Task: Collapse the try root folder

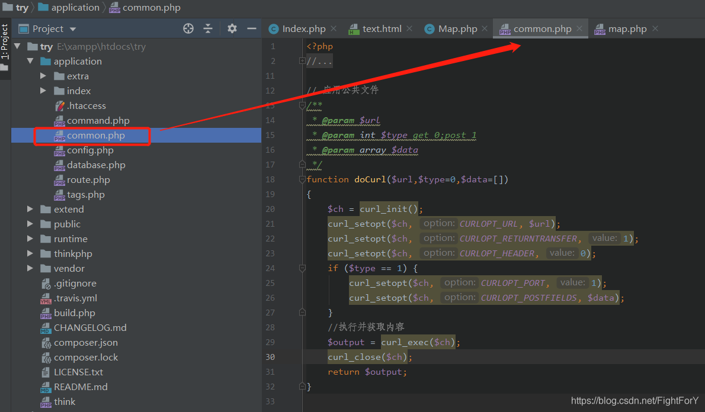Action: [18, 46]
